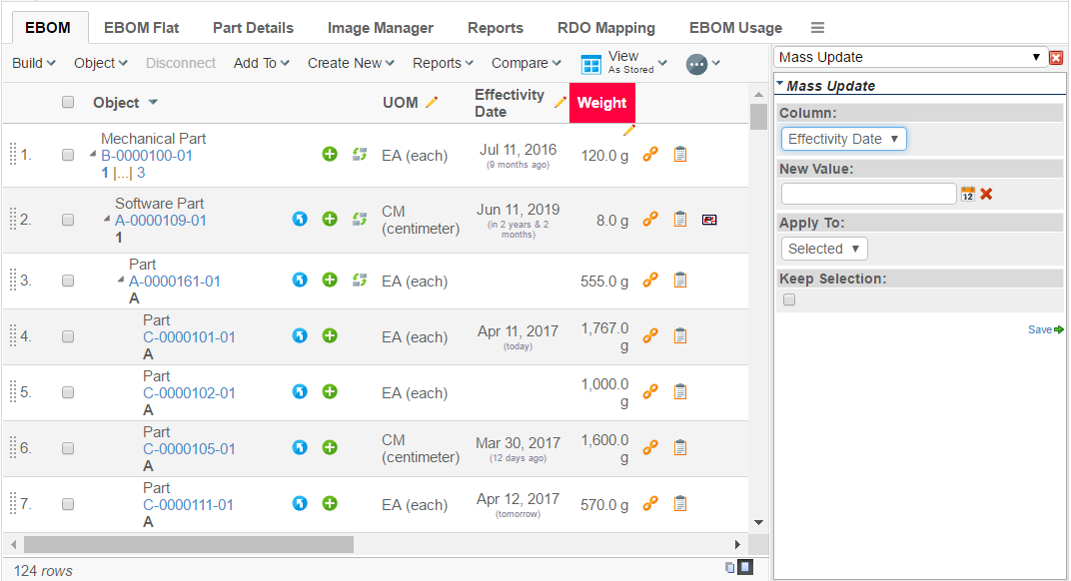Click Save in the Mass Update panel

[1044, 329]
